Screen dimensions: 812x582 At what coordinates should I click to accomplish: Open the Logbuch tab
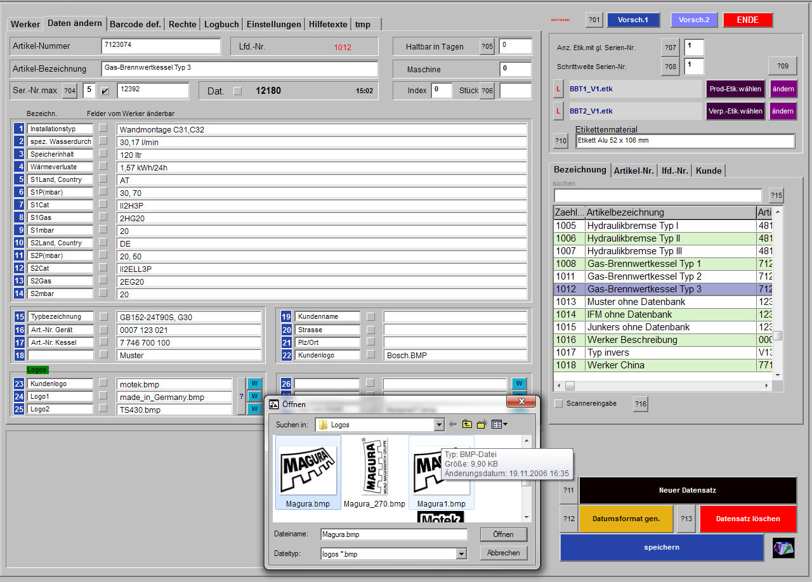coord(221,24)
